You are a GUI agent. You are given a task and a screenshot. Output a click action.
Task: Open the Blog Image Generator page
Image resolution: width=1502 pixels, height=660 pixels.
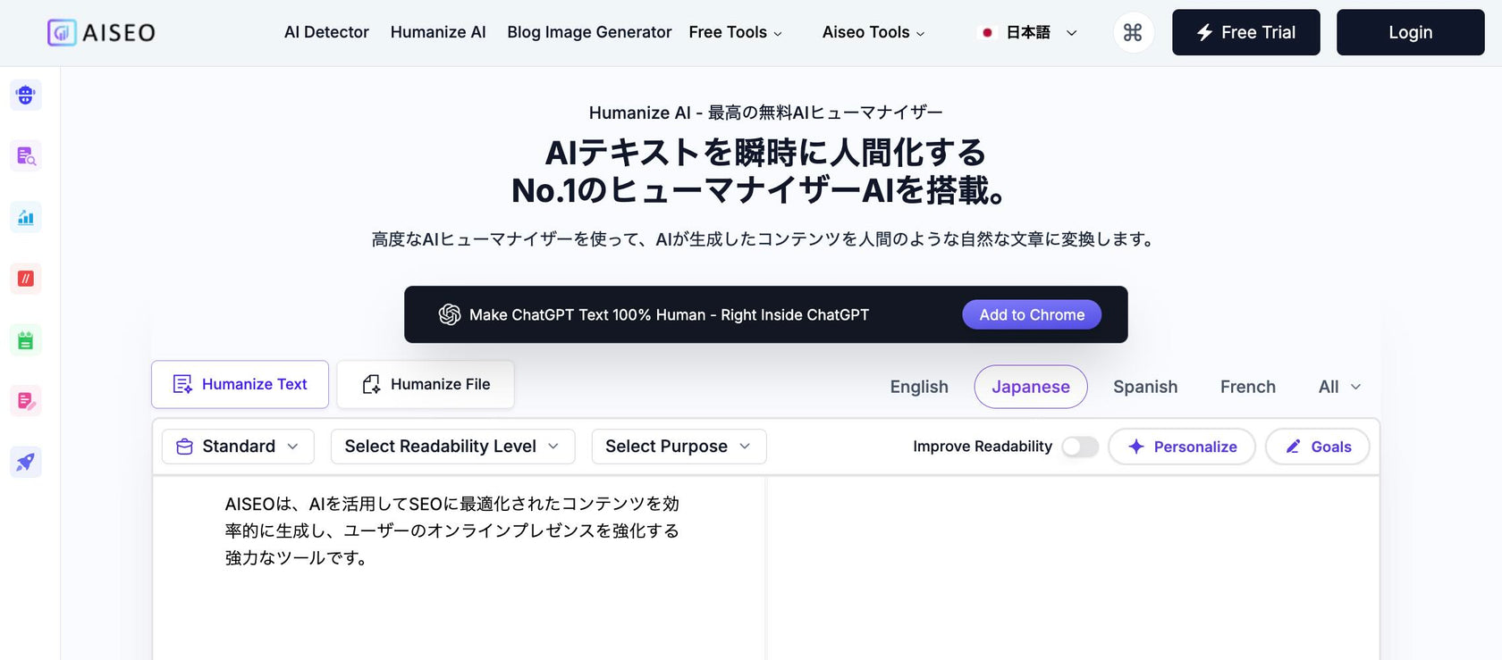coord(589,32)
